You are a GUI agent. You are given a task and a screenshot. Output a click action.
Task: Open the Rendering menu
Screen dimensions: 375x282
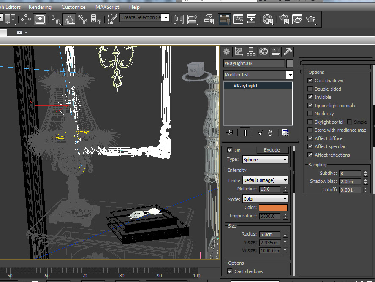click(40, 7)
